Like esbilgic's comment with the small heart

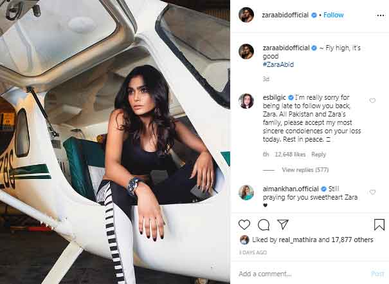click(372, 100)
